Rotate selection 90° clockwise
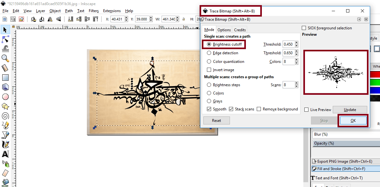Screen dimensions: 380x187 (x=42, y=19)
